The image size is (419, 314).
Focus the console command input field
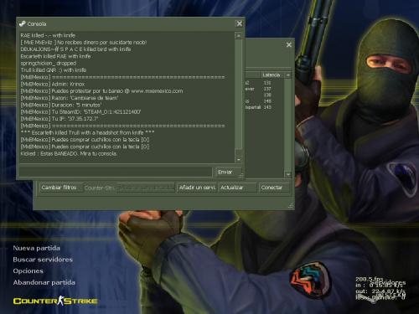pos(116,172)
